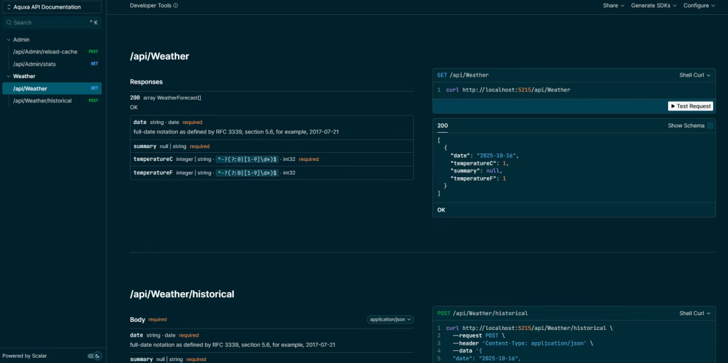The width and height of the screenshot is (728, 363).
Task: Click the up-down arrows icon beside Aquxa title
Action: (9, 7)
